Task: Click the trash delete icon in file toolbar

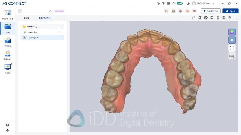Action: point(218,18)
